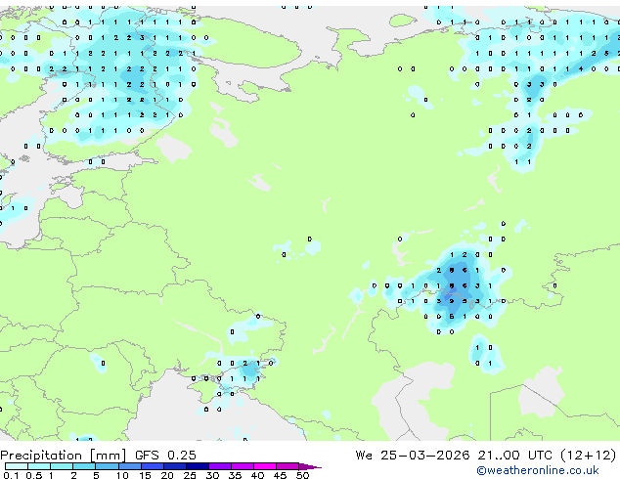
Task: Click the time '21..00 UTC'
Action: (514, 456)
